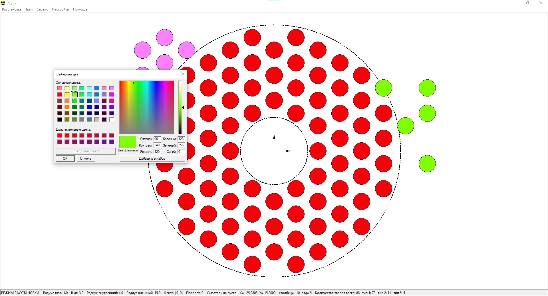The width and height of the screenshot is (548, 296).
Task: Focus the Красный value field
Action: (181, 139)
